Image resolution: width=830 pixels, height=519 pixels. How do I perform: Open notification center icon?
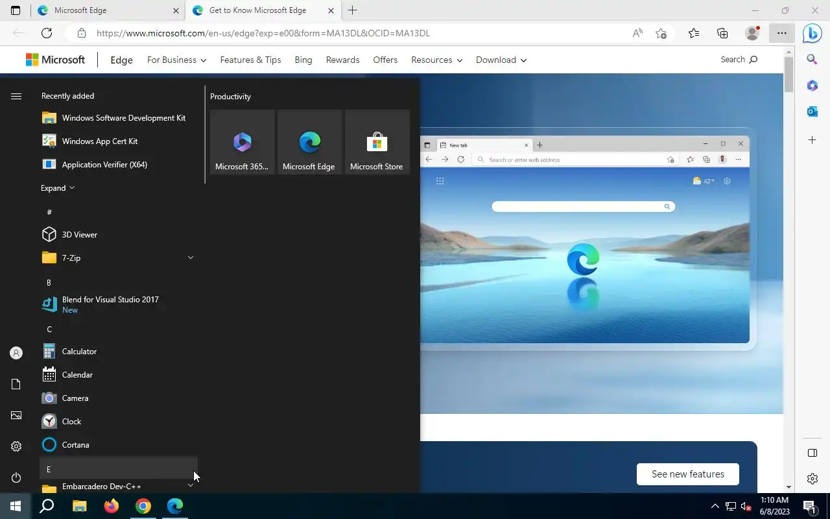pyautogui.click(x=809, y=506)
